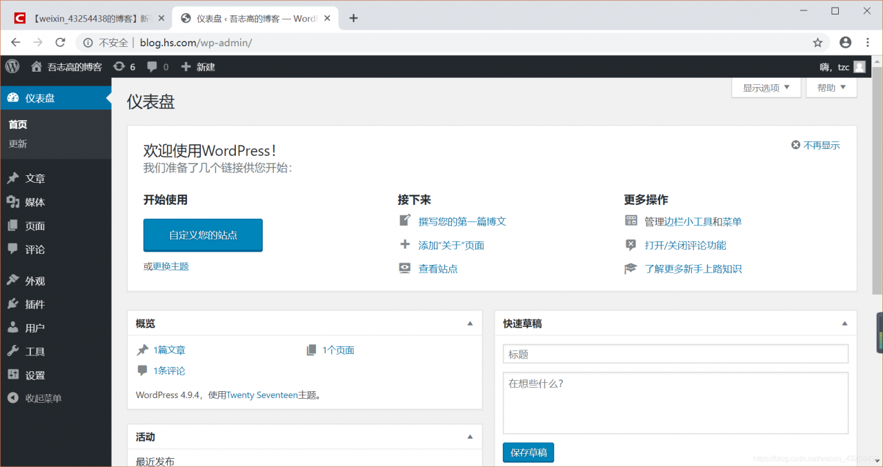
Task: Click the 更换主题 link
Action: point(170,266)
